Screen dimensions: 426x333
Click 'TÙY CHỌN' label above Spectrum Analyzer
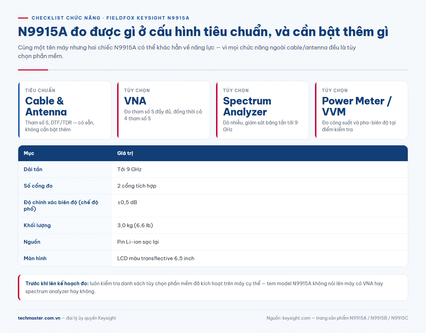click(236, 90)
